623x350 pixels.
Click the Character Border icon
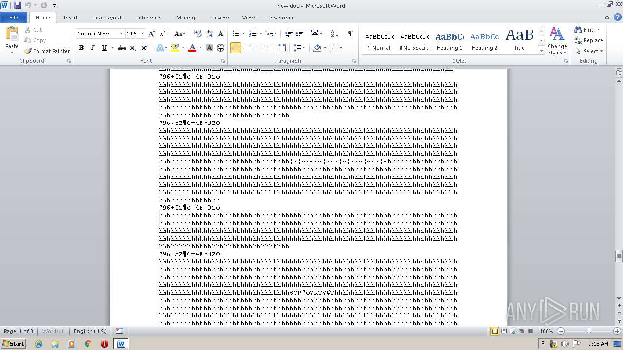click(220, 34)
